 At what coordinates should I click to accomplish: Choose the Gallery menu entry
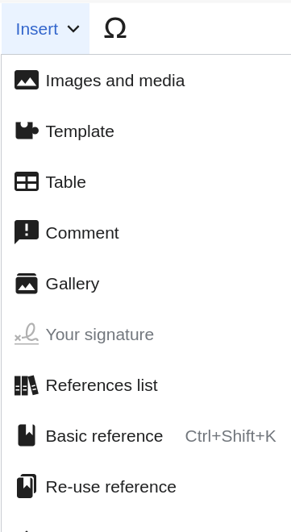coord(146,283)
